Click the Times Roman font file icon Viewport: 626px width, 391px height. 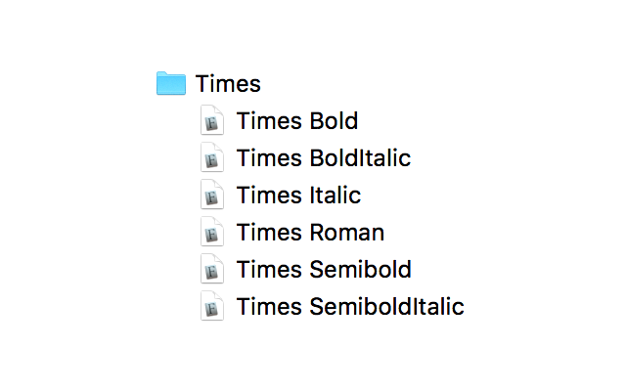(x=212, y=233)
